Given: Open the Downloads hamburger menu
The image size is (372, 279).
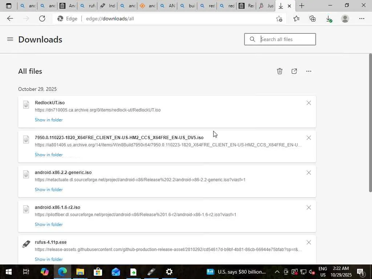Looking at the screenshot, I should [x=10, y=39].
